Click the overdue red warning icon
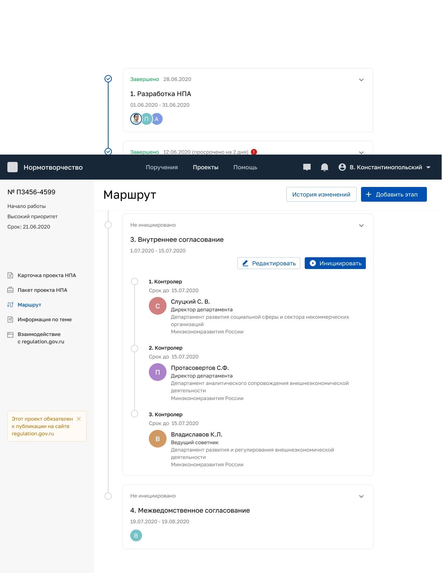442x573 pixels. point(254,152)
